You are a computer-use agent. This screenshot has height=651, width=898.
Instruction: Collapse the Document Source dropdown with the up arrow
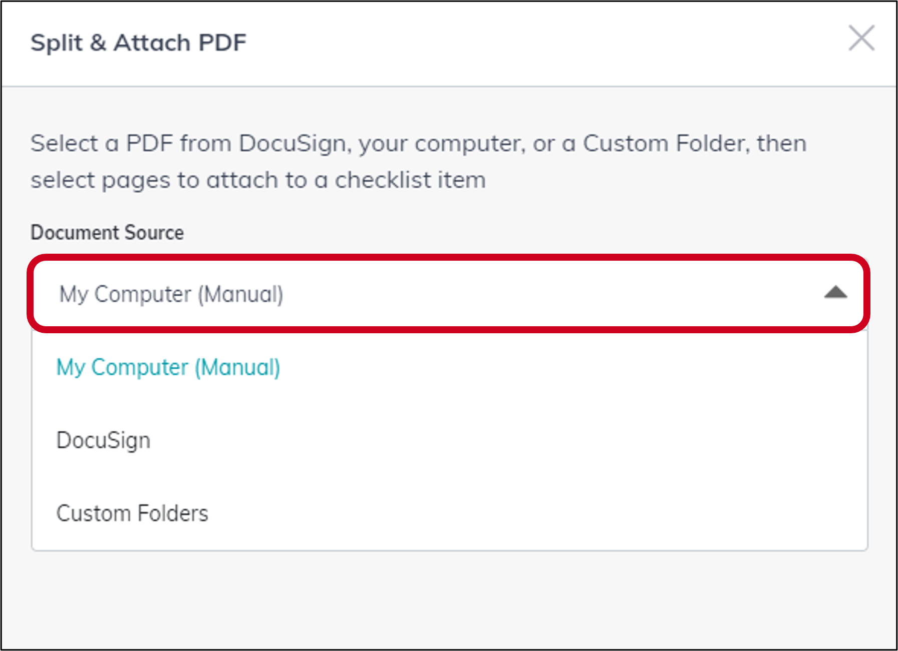836,292
